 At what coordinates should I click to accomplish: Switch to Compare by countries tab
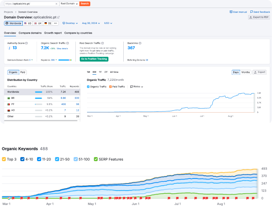78,33
